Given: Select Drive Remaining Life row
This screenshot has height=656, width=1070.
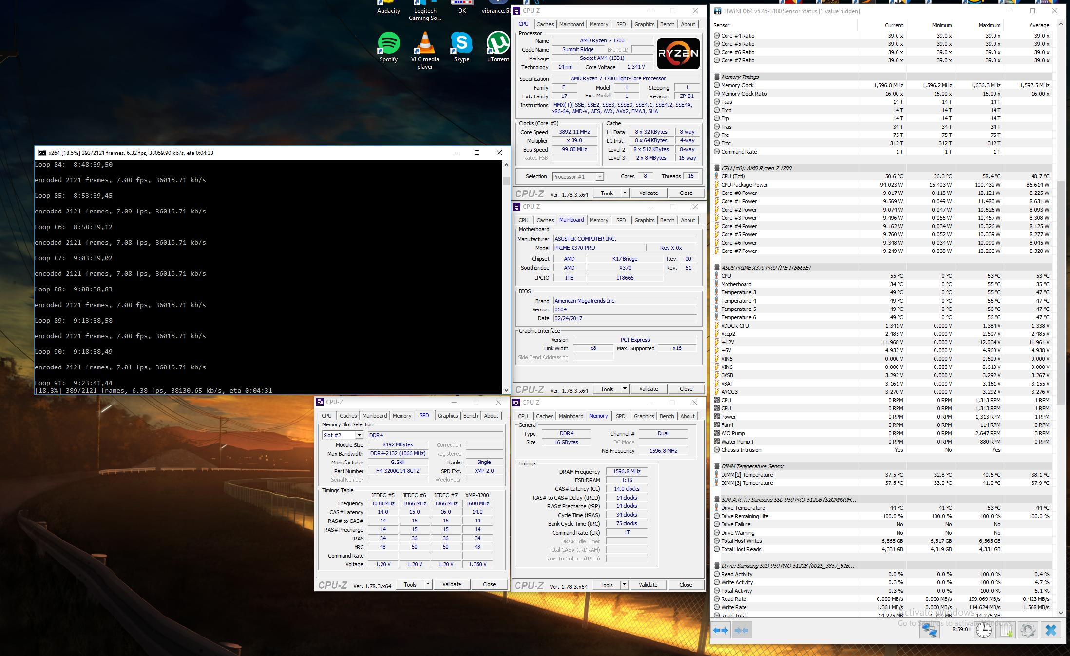Looking at the screenshot, I should pos(882,516).
